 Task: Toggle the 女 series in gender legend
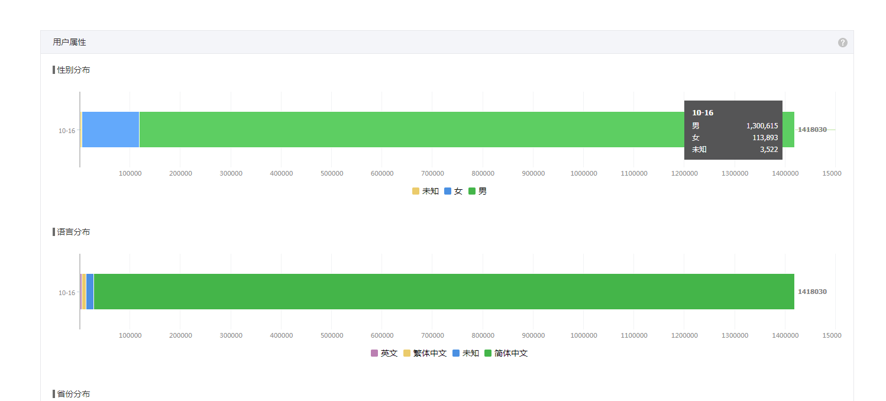click(453, 191)
